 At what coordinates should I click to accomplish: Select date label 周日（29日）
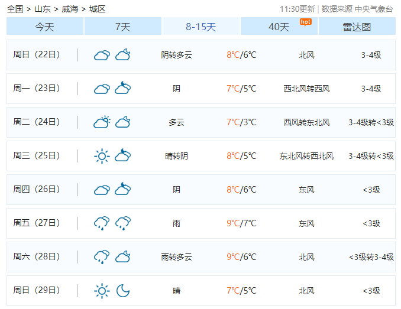(x=37, y=291)
